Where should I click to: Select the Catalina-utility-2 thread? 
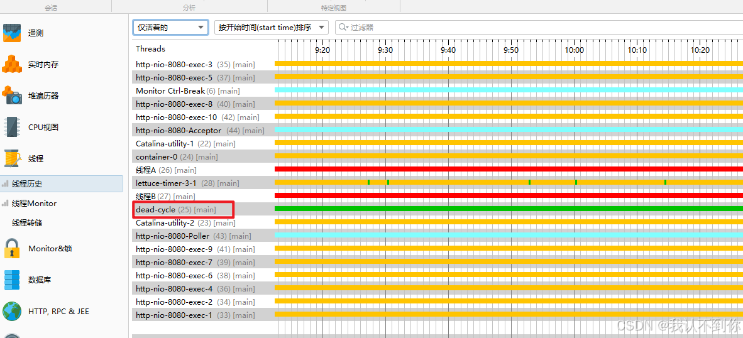(203, 222)
